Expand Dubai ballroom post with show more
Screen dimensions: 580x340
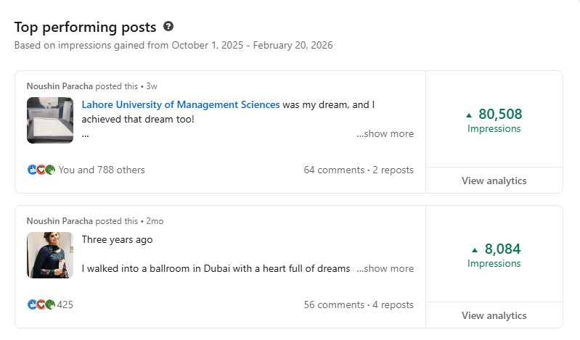click(385, 268)
